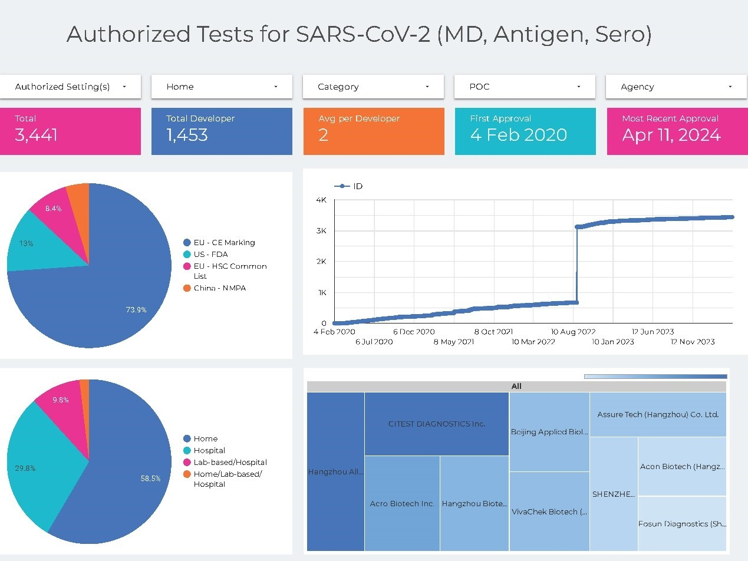Click the US - FDA legend dot
748x561 pixels.
[x=187, y=254]
